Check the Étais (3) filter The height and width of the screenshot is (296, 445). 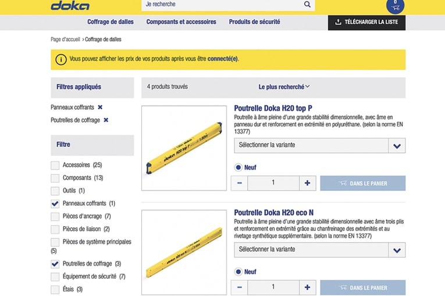(x=55, y=289)
